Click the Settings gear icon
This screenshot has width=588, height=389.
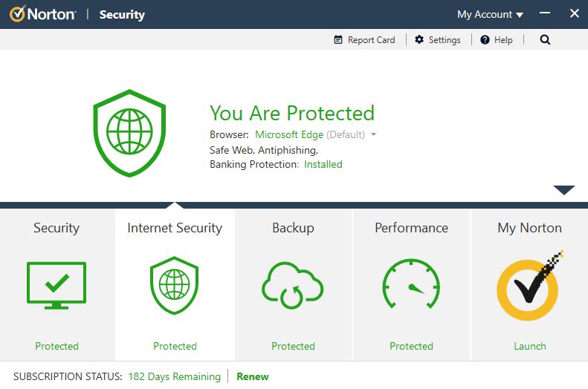coord(419,39)
